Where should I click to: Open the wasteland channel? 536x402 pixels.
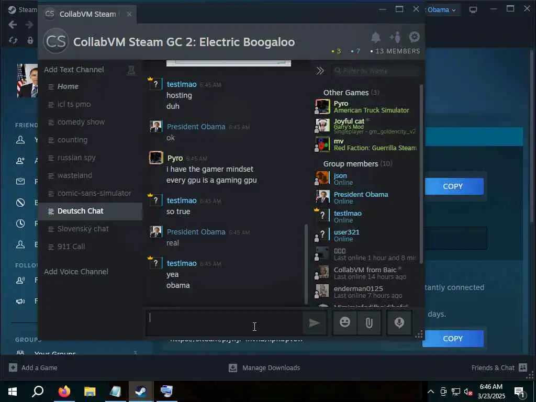click(90, 175)
